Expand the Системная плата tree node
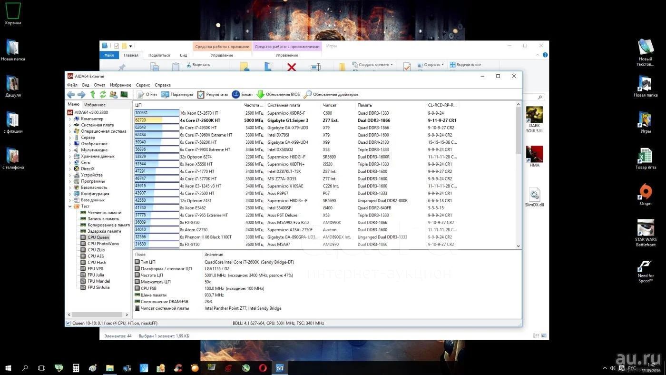 click(x=70, y=125)
